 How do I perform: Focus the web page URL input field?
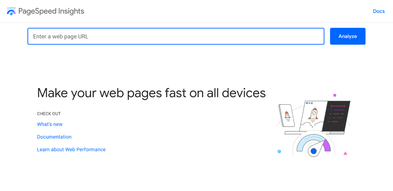click(x=176, y=36)
